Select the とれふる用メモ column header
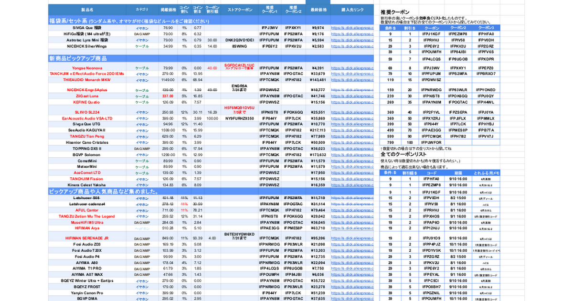Viewport: 573px width, 301px height. pos(486,172)
